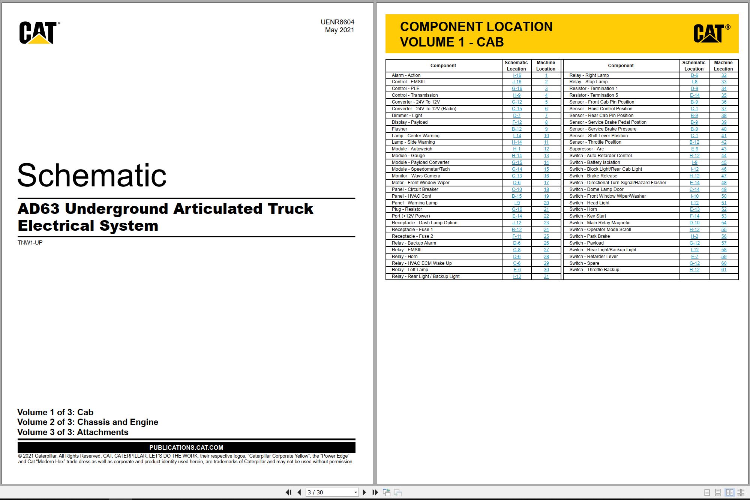Open machine location 11 for Lamp - Side Warning
Viewport: 750px width, 500px height.
coord(546,142)
